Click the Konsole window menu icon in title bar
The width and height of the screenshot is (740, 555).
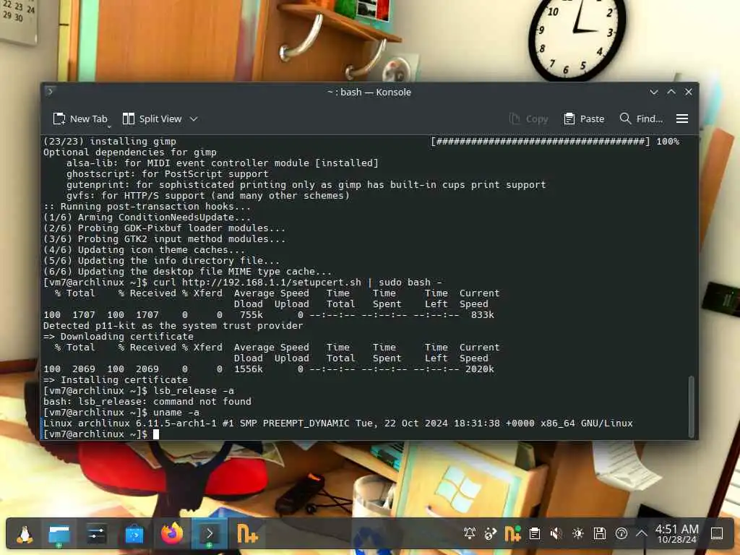(x=50, y=92)
